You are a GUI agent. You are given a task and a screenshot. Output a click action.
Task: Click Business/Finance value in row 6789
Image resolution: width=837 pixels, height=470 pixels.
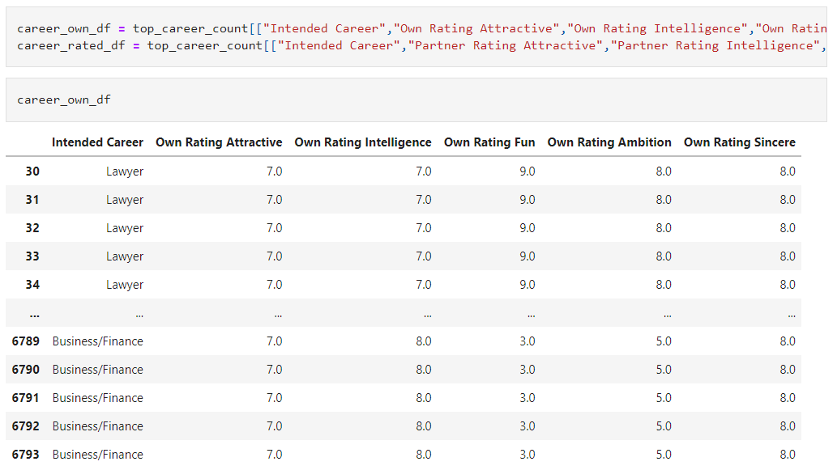97,341
